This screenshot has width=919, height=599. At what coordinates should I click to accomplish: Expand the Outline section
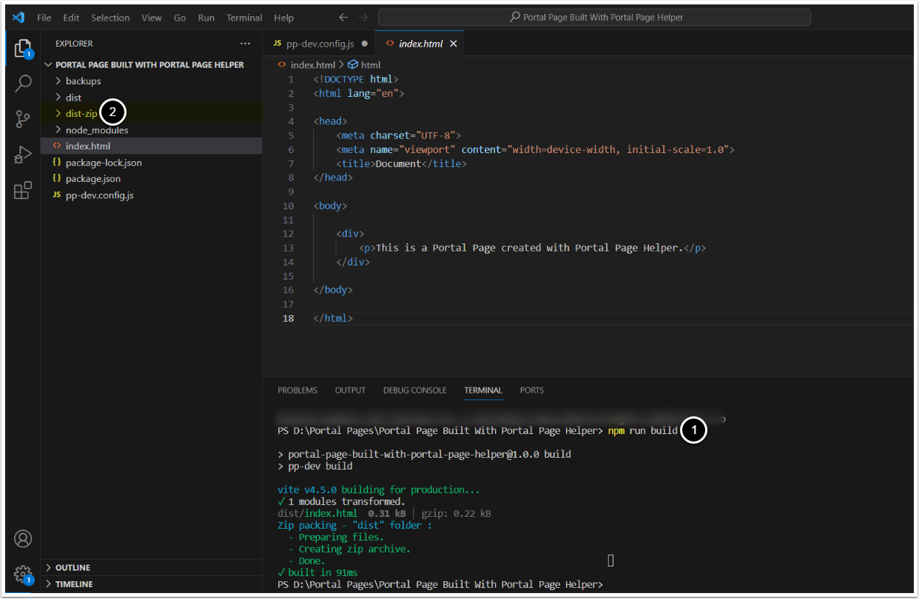pos(73,568)
